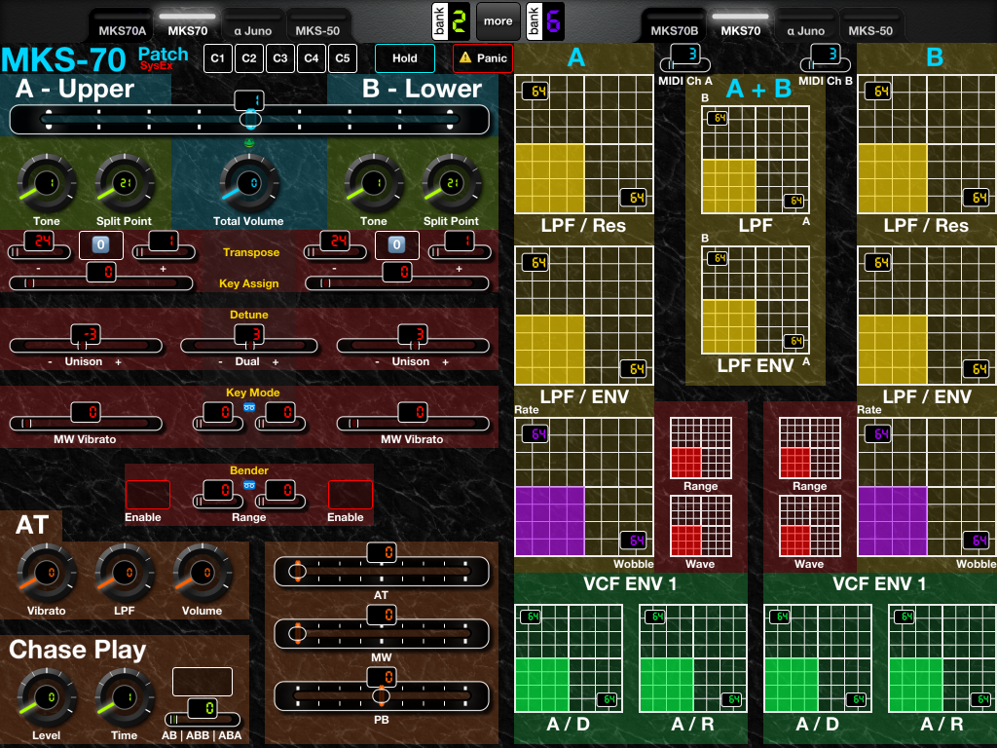
Task: Click the AT LPF knob
Action: pyautogui.click(x=124, y=573)
